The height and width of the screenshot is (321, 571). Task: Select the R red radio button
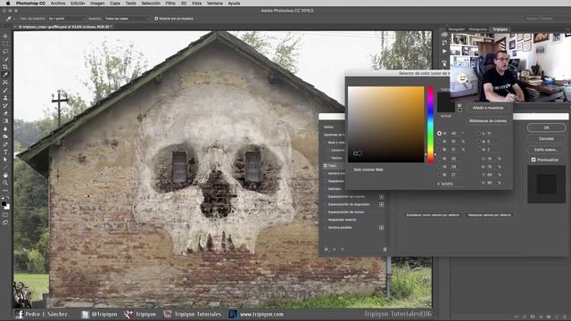pos(439,159)
